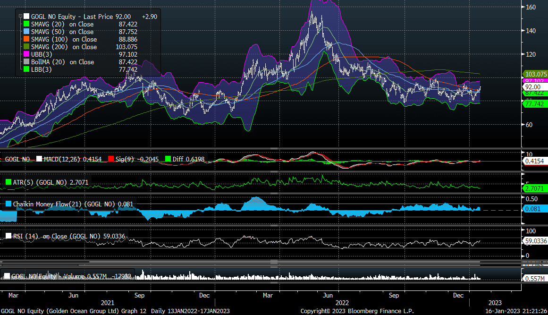Click the blue Chaikin Money Flow swatch

(8, 204)
